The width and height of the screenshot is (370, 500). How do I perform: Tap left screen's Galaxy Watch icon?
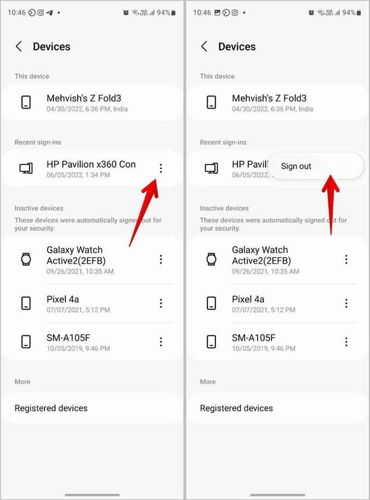[x=26, y=259]
